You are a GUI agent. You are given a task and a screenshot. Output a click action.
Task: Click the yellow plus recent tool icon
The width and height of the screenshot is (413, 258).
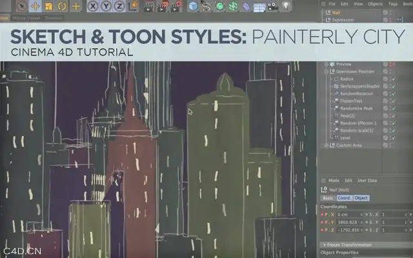coord(76,6)
